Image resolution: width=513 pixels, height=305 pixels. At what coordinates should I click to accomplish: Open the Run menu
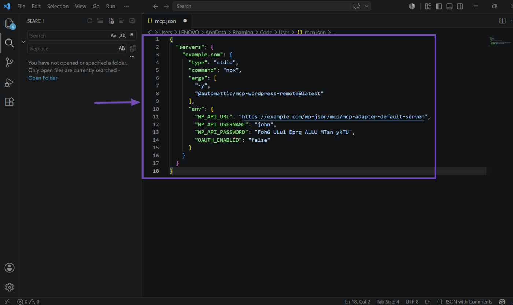tap(111, 6)
